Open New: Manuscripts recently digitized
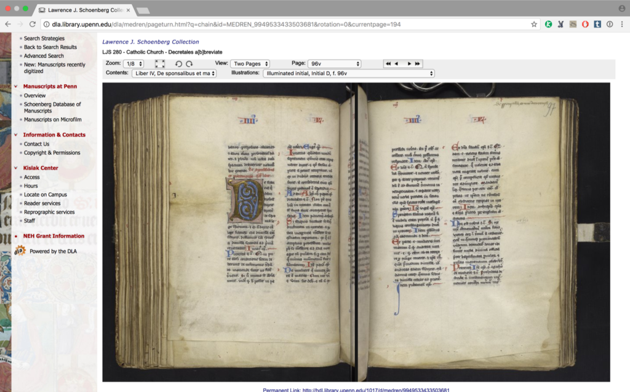Image resolution: width=630 pixels, height=392 pixels. (55, 68)
